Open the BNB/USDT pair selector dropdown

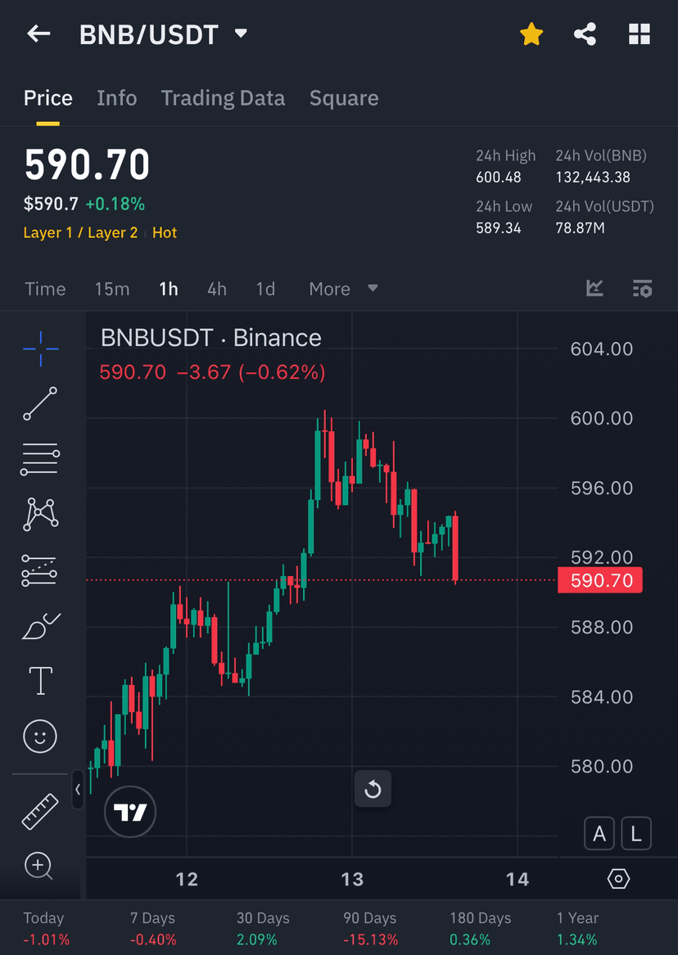tap(242, 33)
